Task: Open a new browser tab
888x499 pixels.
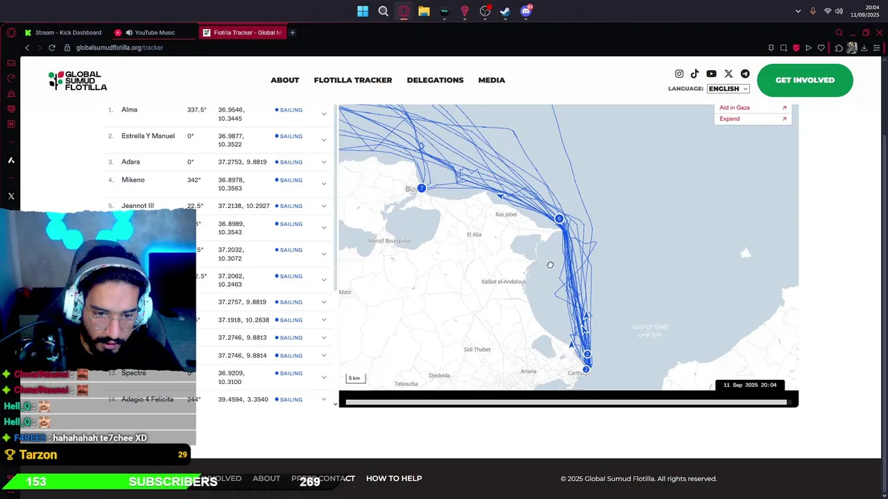Action: [x=292, y=33]
